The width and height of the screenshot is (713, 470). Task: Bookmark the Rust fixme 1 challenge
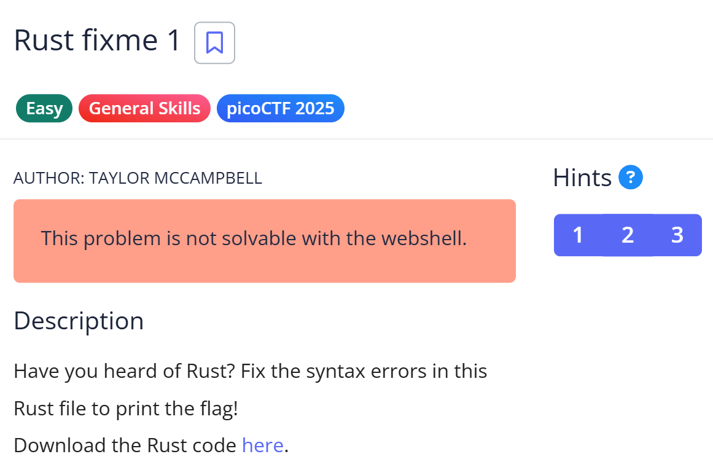(214, 42)
